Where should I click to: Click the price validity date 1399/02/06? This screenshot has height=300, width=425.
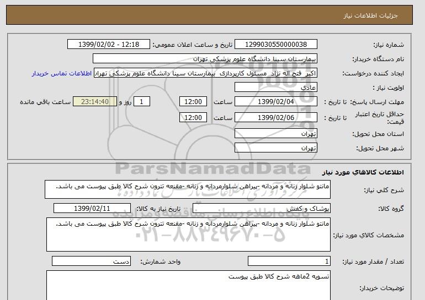pos(275,118)
